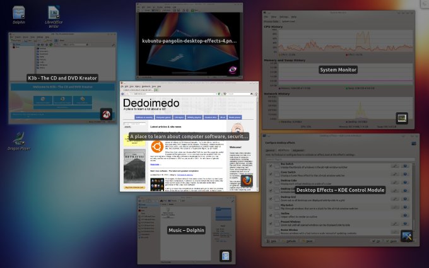
Task: Toggle the Cover Switch effect checkbox
Action: [270, 174]
